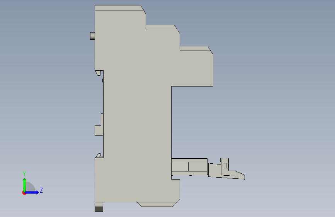
Task: Click the Y axis label text
Action: point(24,173)
